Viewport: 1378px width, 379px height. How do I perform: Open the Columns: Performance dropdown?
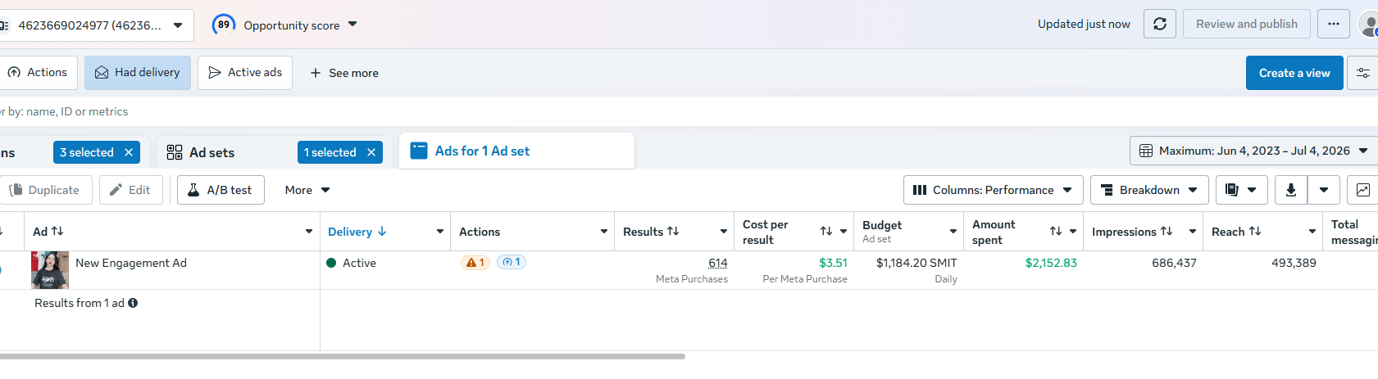(994, 190)
